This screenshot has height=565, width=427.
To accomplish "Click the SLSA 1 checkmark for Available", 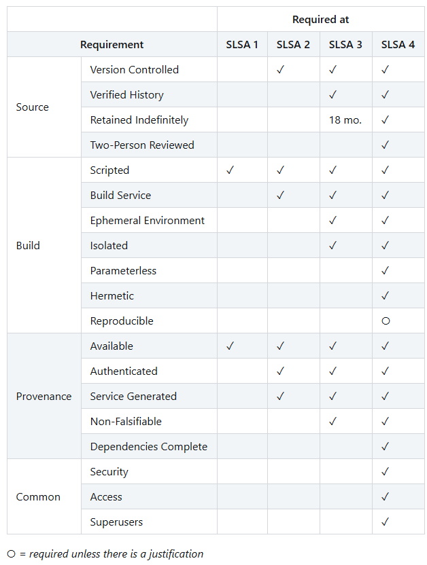I will point(230,346).
